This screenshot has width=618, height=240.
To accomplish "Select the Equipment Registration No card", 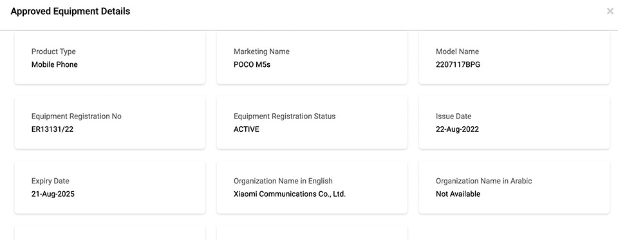I will coord(110,122).
